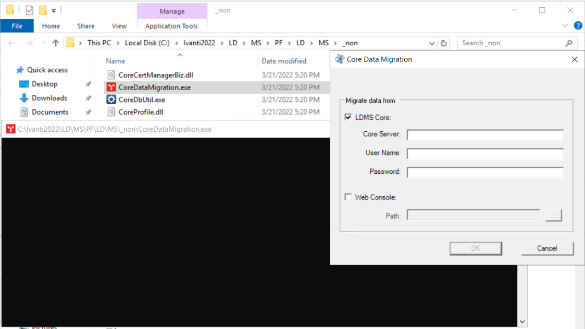Uncheck the LDMS Core checkbox
Viewport: 585px width, 329px height.
(348, 117)
